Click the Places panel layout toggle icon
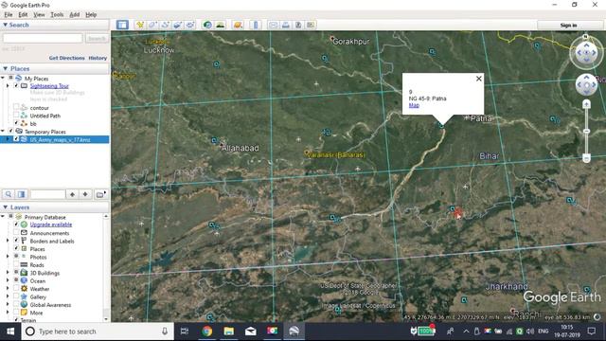The image size is (606, 341). pos(21,194)
